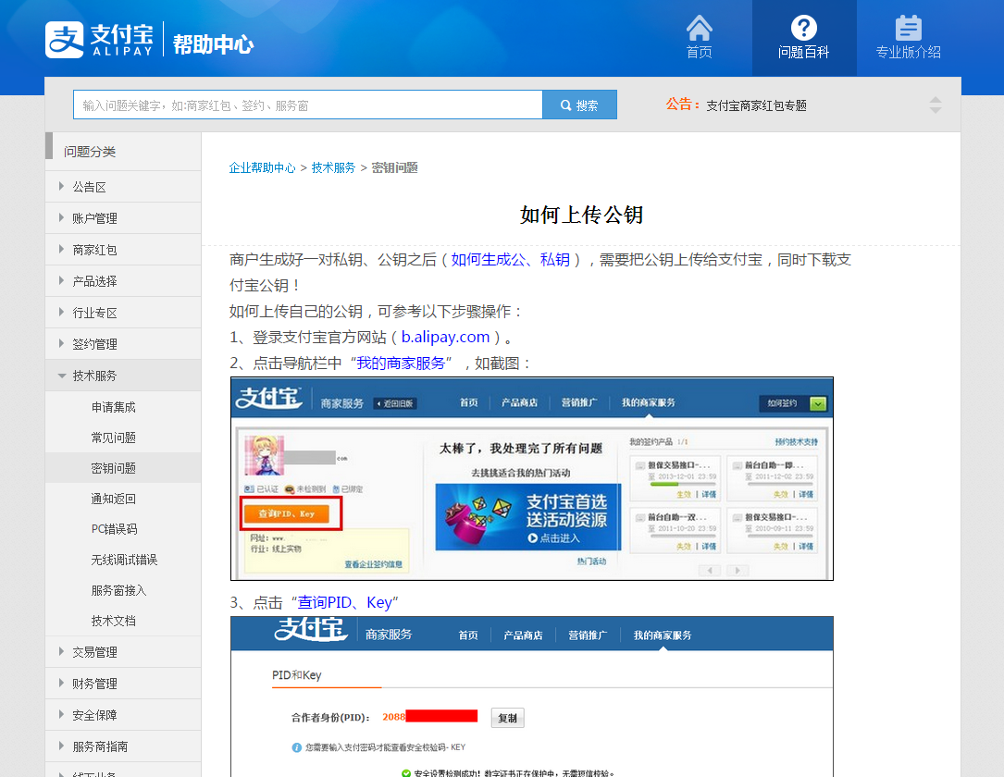
Task: Click the first tutorial screenshot image
Action: [532, 479]
